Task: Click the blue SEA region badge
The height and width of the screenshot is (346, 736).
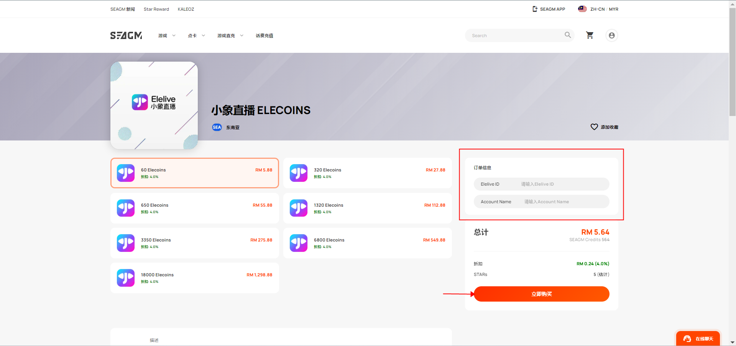Action: pos(217,127)
